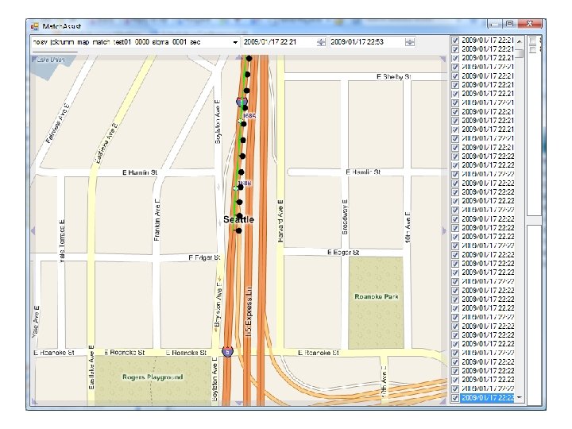Pan map southeast with bottom-right corner arrow
Screen dimensions: 572x429
tap(443, 402)
